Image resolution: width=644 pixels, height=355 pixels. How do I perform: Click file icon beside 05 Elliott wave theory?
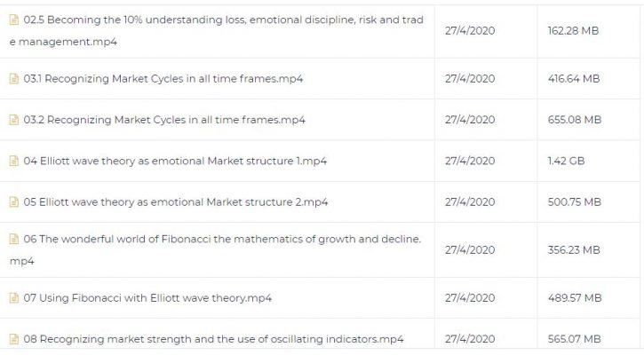[14, 202]
